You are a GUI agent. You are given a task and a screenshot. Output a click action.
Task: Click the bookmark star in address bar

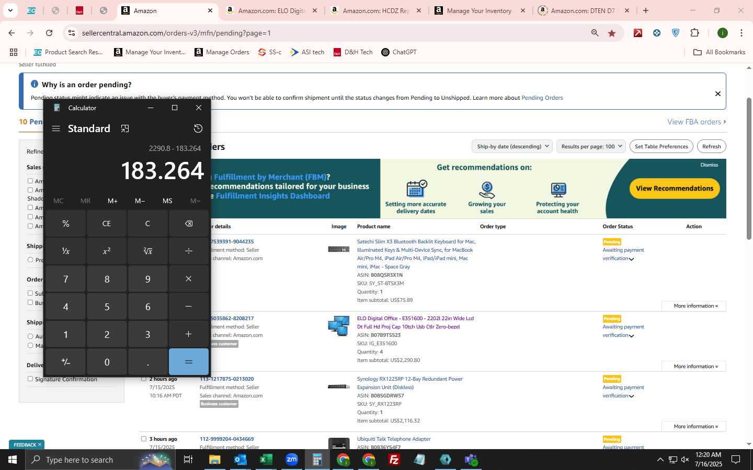pyautogui.click(x=612, y=33)
